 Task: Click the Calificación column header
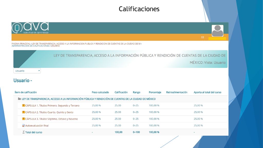(x=121, y=92)
